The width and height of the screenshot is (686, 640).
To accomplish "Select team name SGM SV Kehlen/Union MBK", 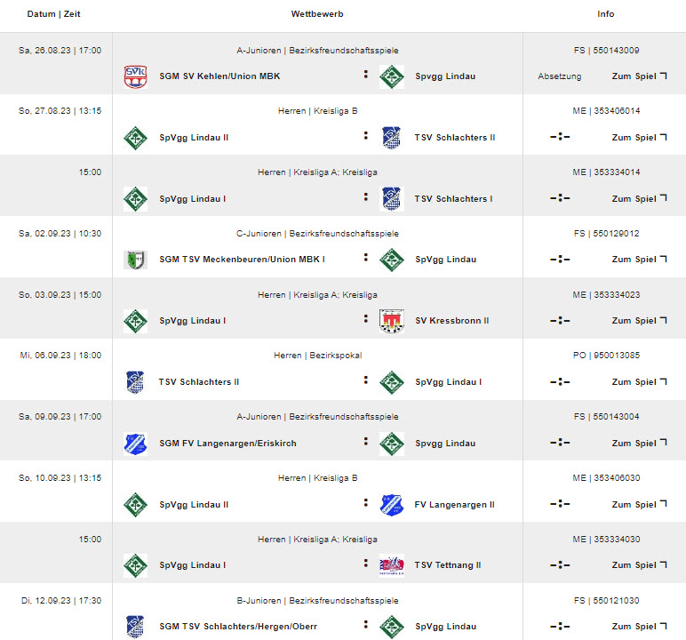I will (x=219, y=76).
